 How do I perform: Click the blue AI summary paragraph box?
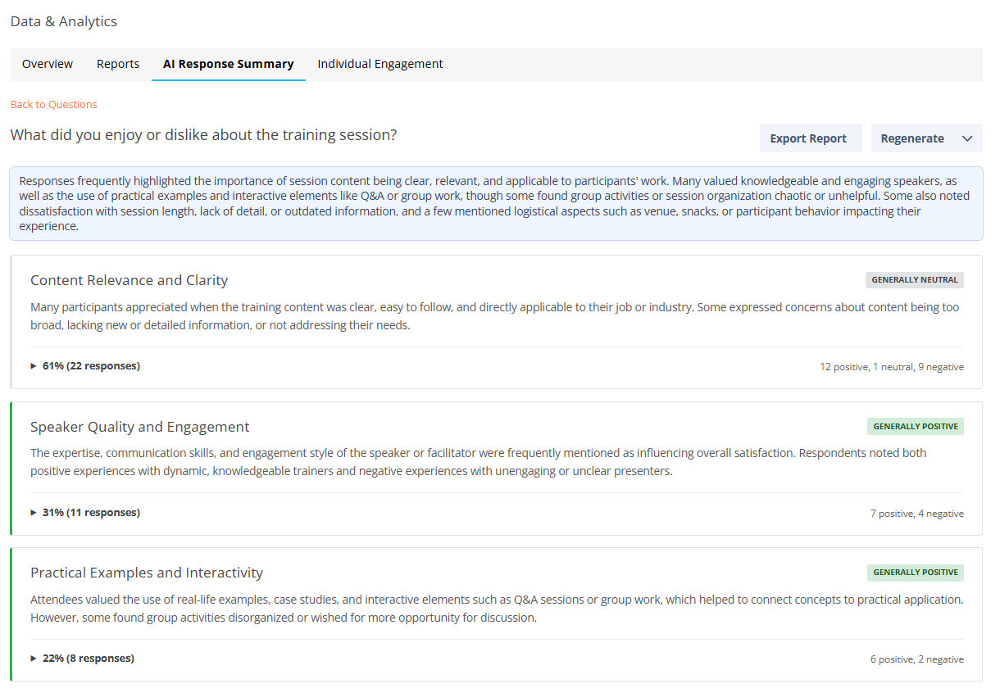(496, 204)
